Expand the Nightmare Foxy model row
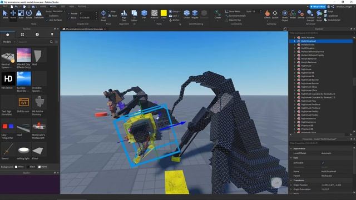This screenshot has width=356, height=200. point(295,101)
